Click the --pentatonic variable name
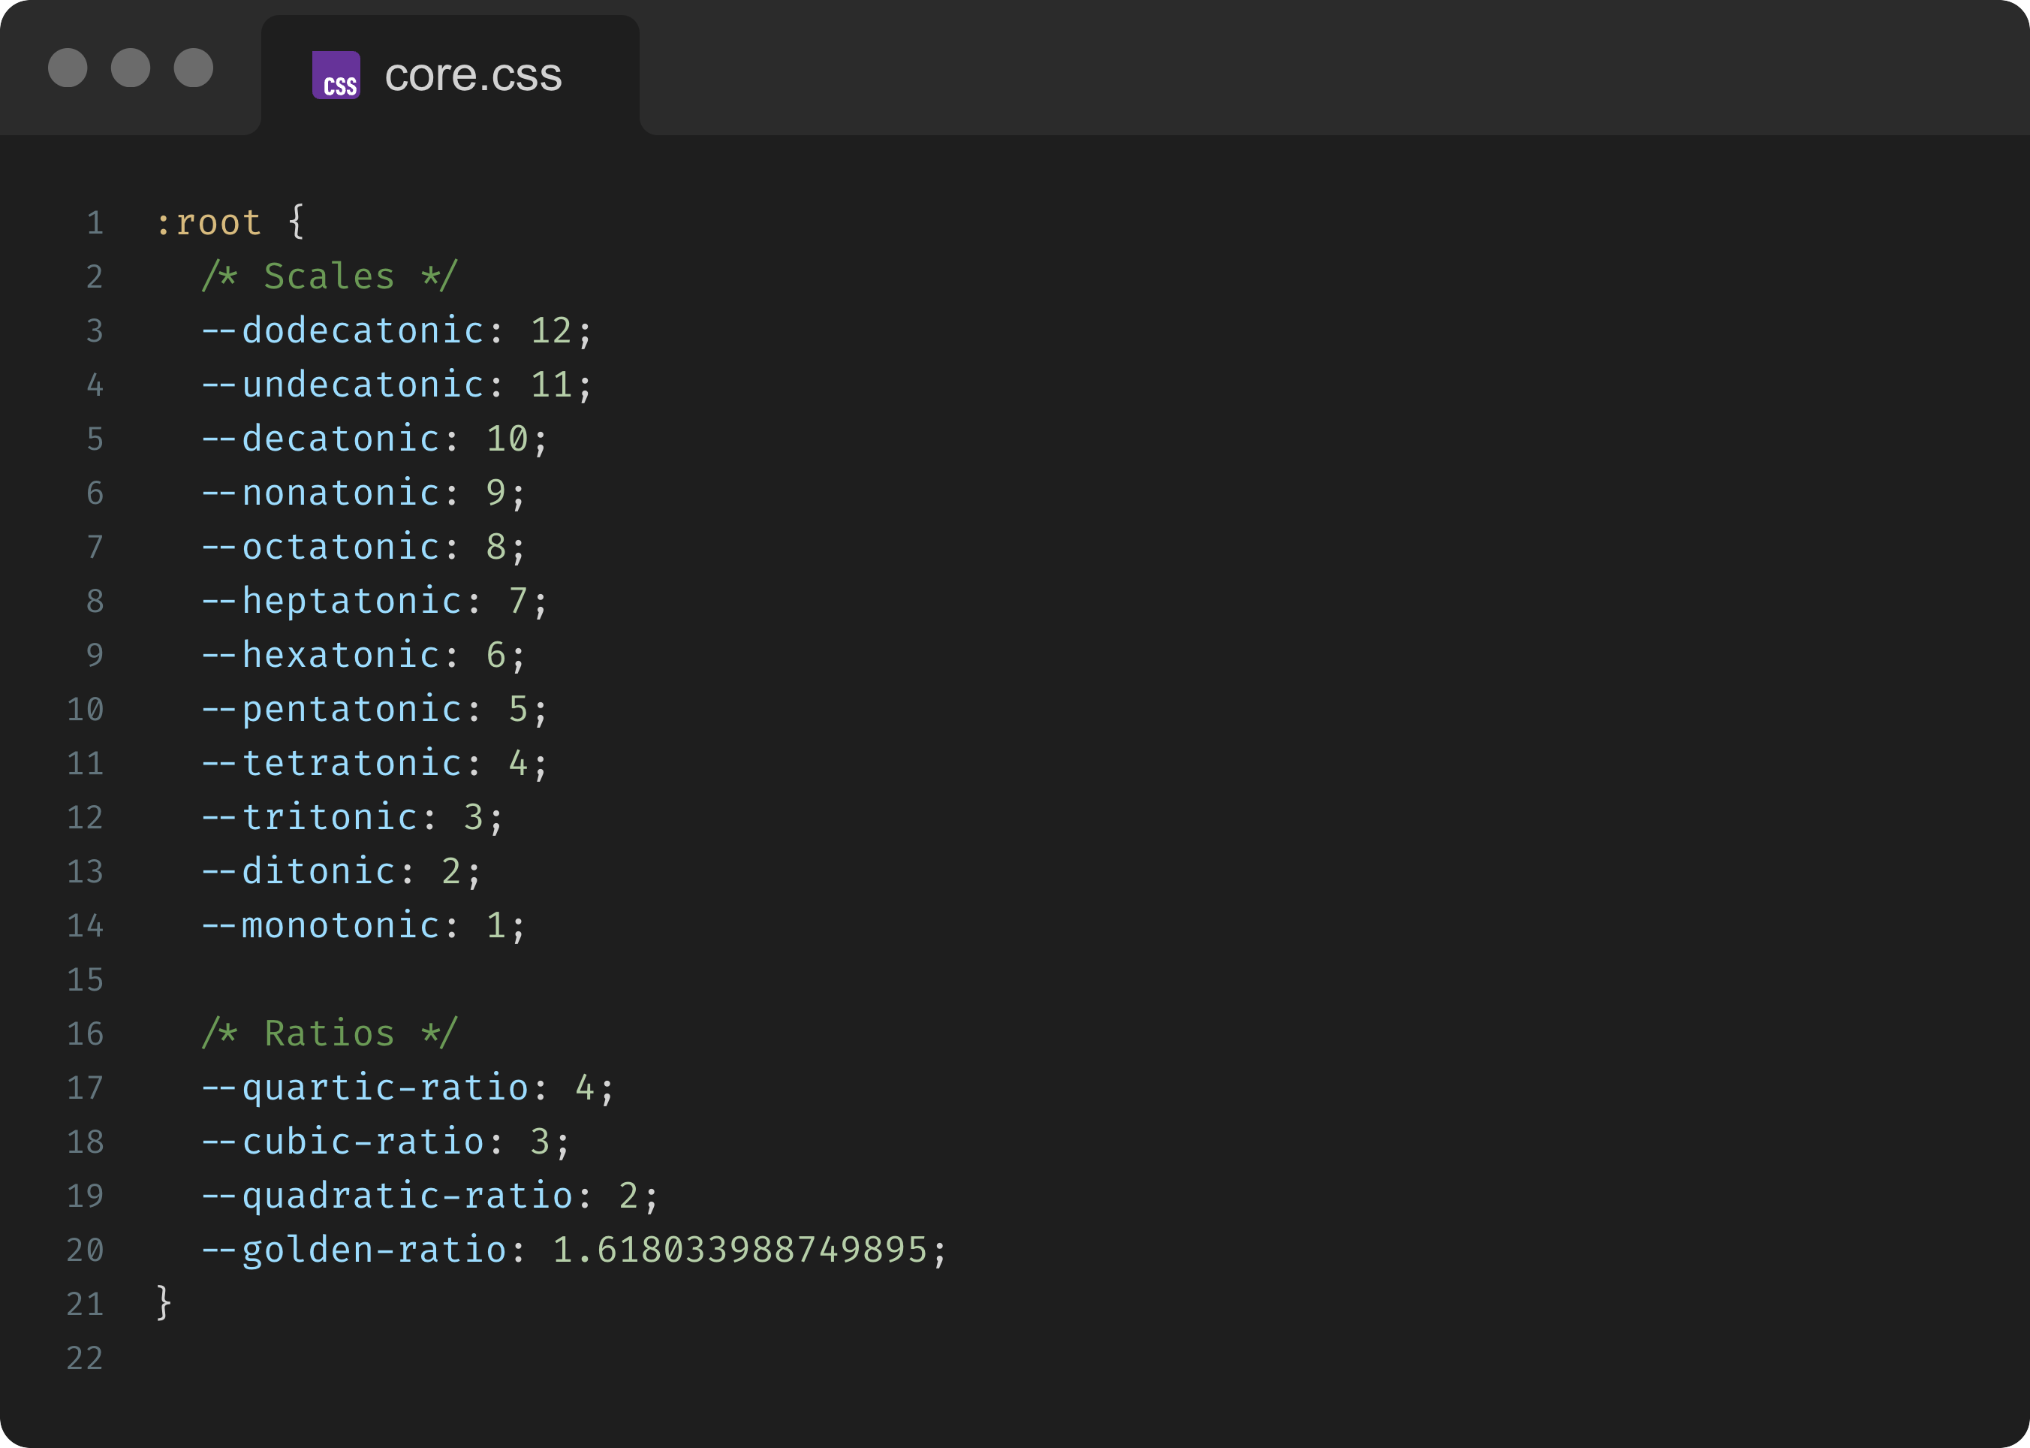 point(332,709)
